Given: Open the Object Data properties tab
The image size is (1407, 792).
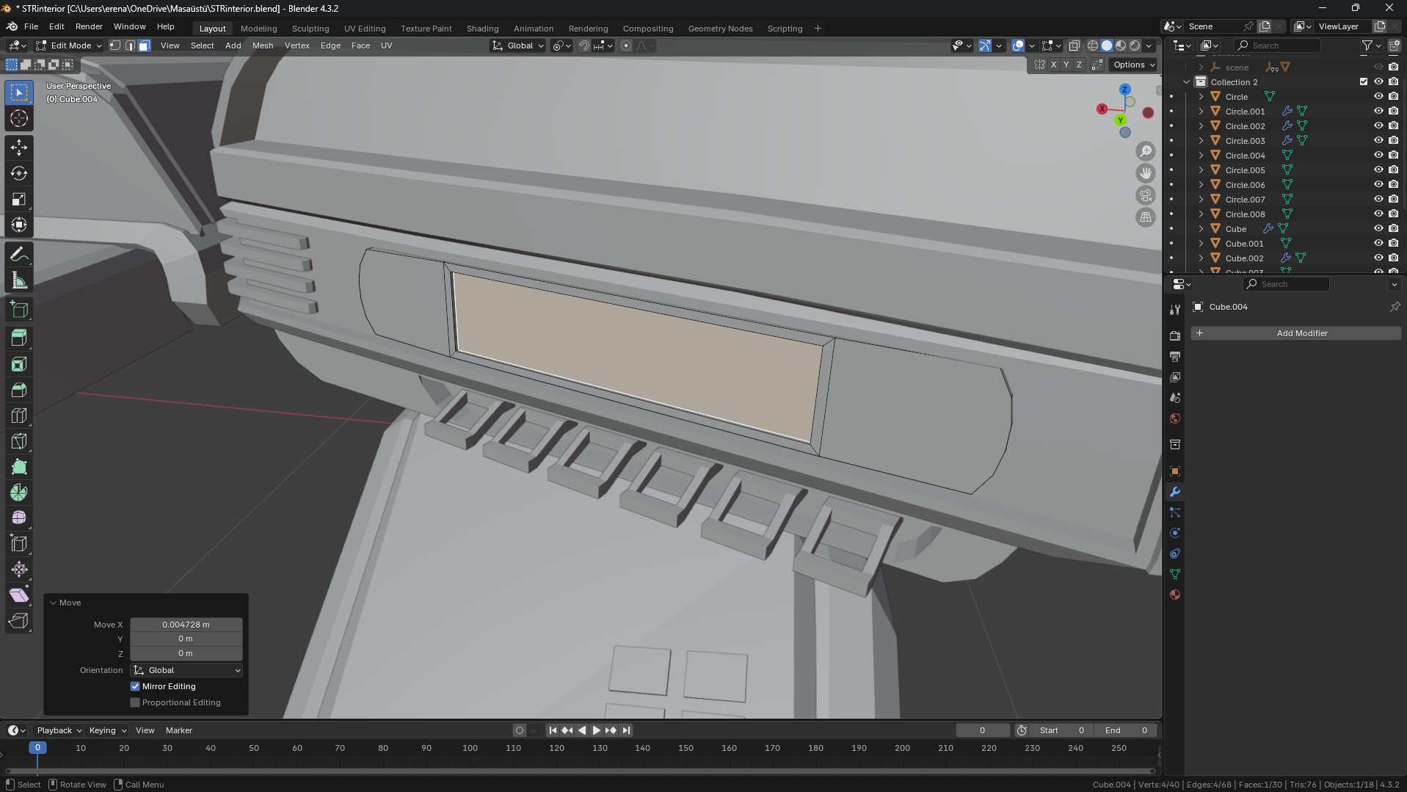Looking at the screenshot, I should point(1175,574).
